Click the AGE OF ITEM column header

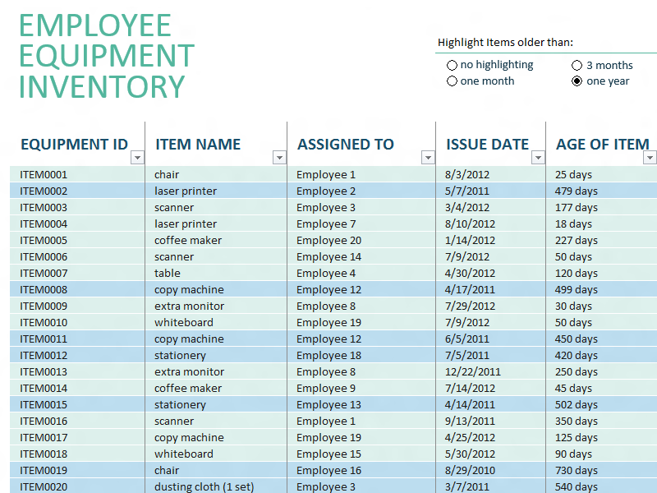coord(603,145)
